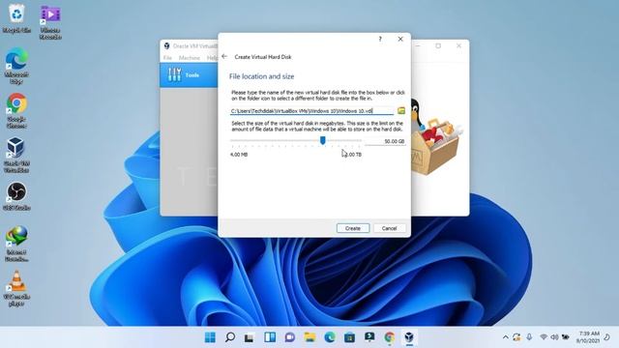This screenshot has width=619, height=348.
Task: Open VLC media player desktop shortcut
Action: point(16,288)
